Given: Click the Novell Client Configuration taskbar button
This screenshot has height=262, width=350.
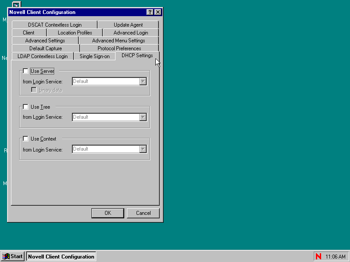Looking at the screenshot, I should [61, 256].
